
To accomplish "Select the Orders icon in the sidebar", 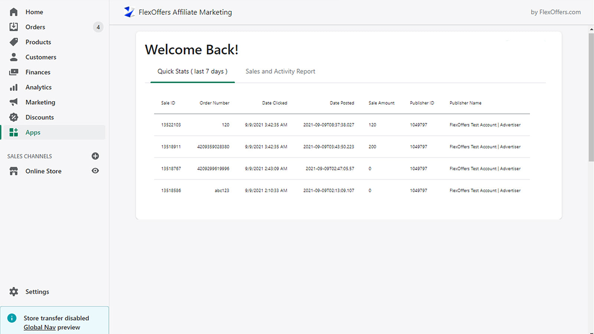I will (x=13, y=27).
